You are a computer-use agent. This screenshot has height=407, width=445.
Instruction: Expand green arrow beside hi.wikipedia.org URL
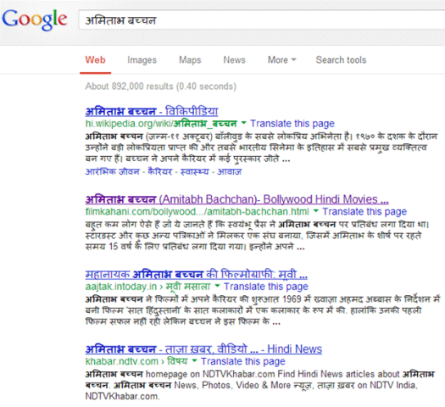(243, 123)
